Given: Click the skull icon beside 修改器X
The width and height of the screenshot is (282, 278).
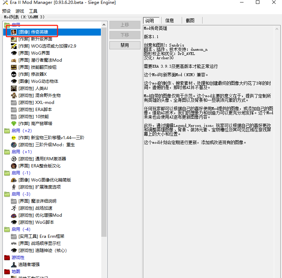Looking at the screenshot, I should [14, 74].
